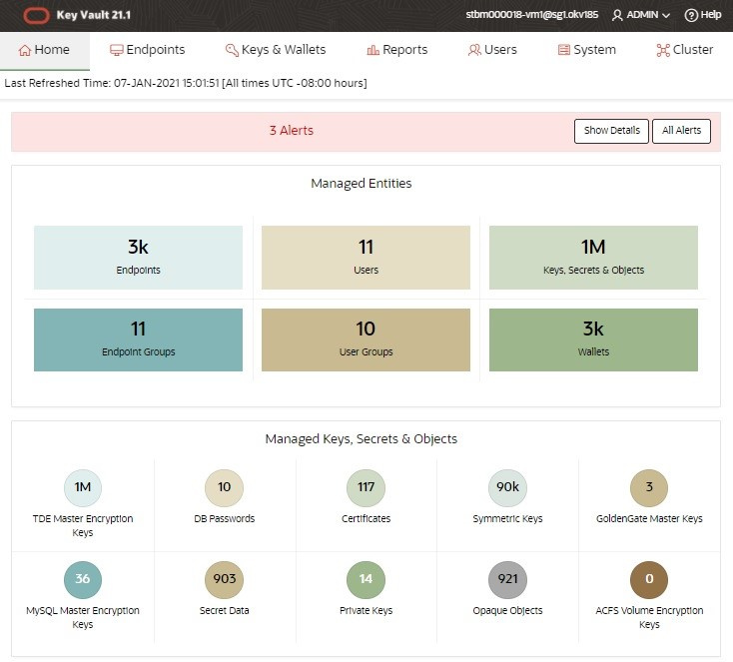Open the Home tab

tap(44, 50)
